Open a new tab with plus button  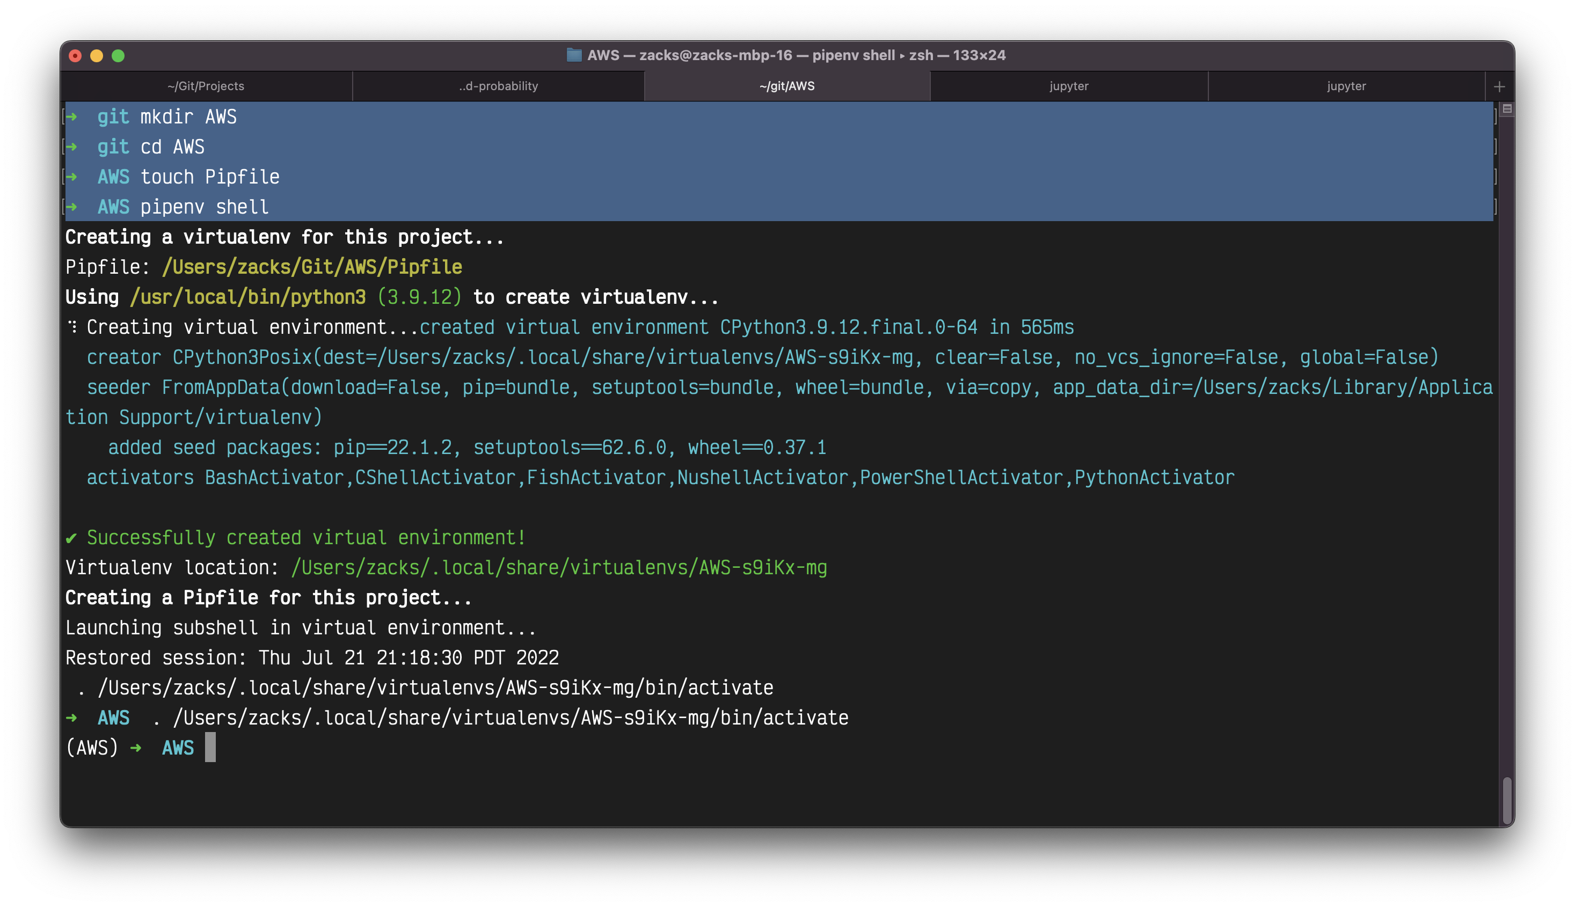point(1499,86)
